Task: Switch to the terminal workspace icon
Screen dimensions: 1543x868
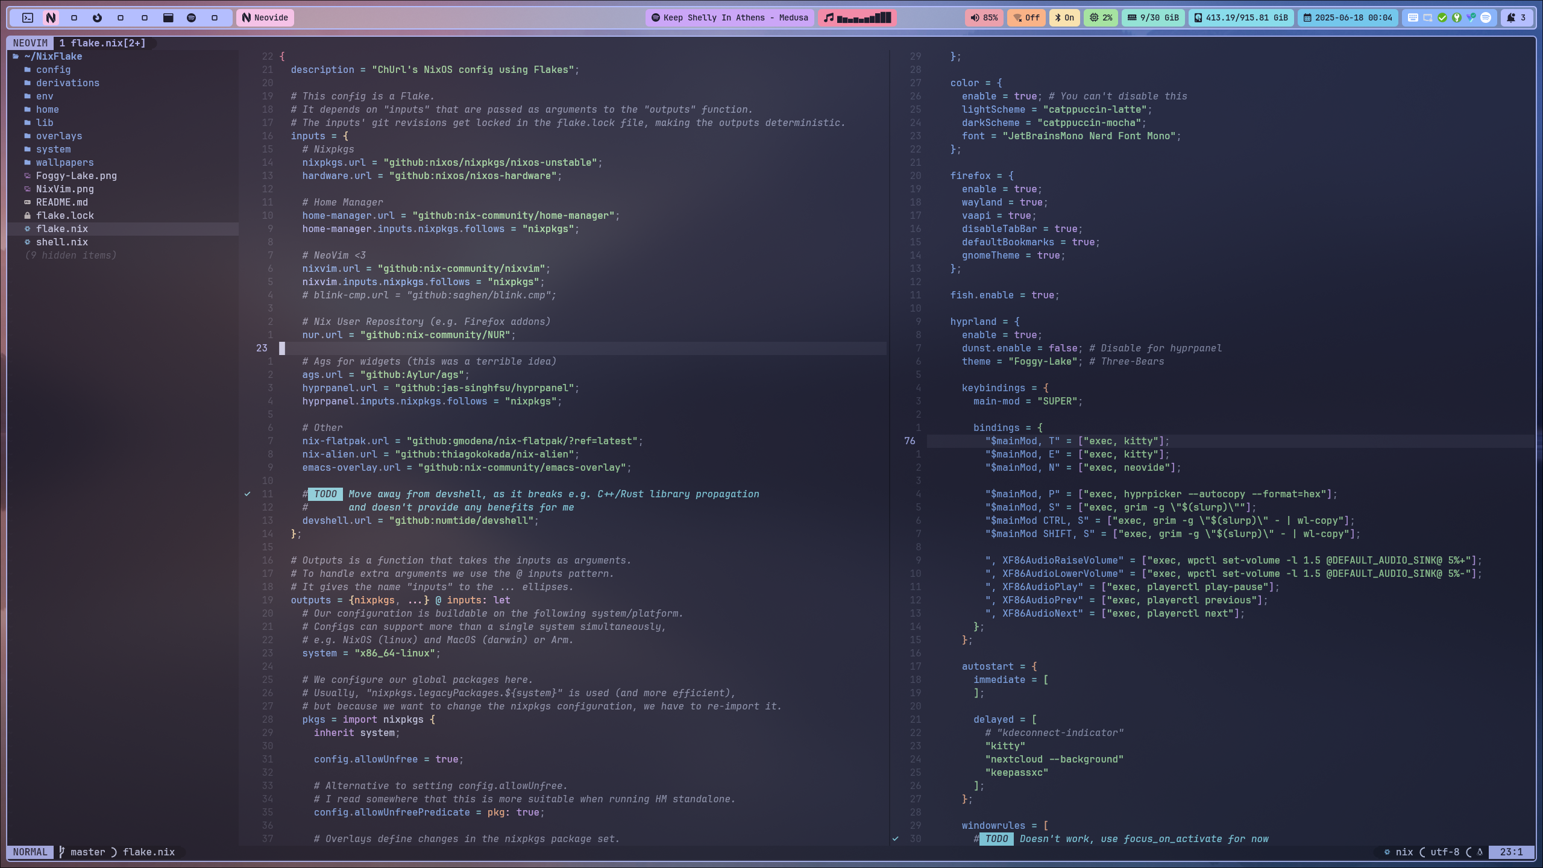Action: [28, 17]
